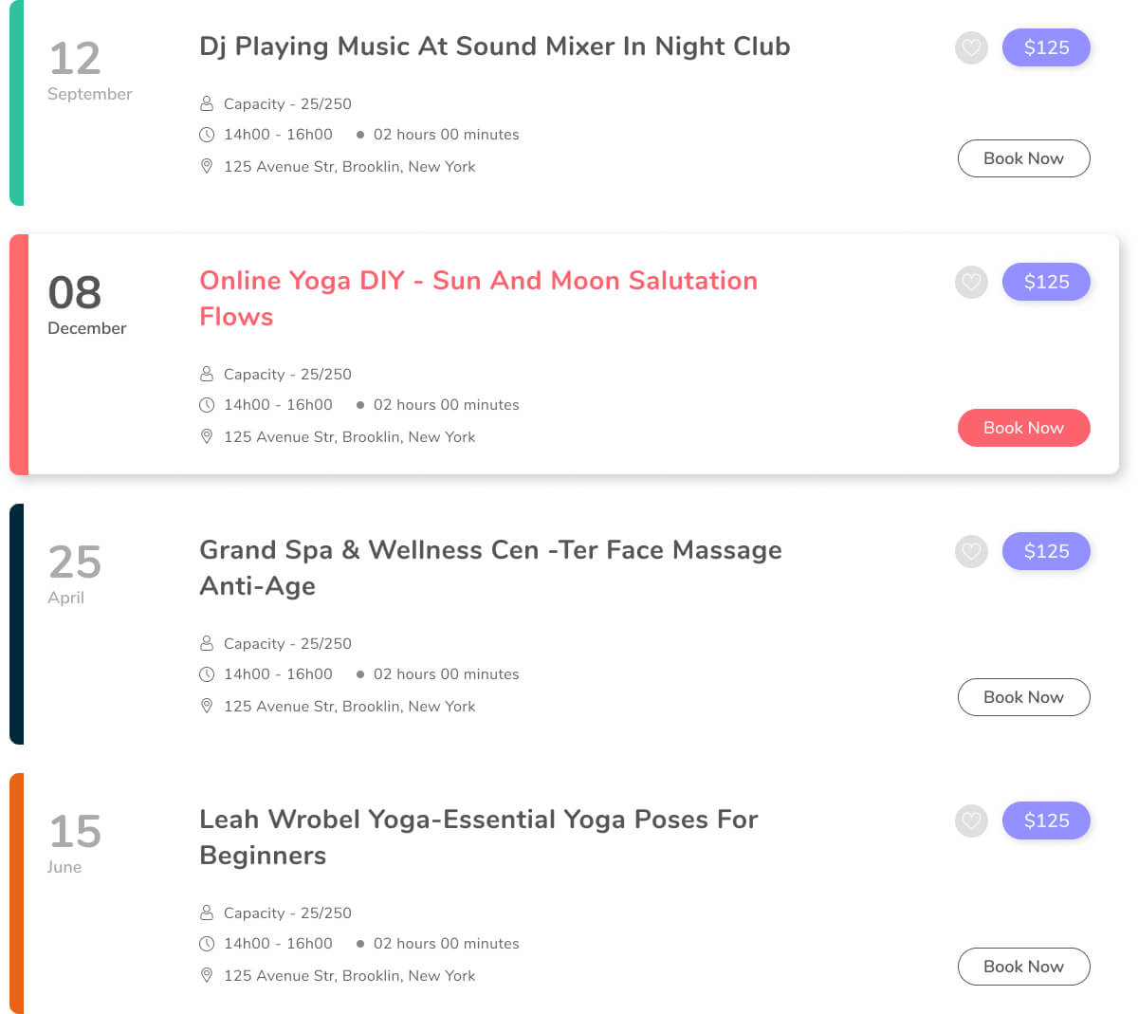This screenshot has width=1138, height=1014.
Task: Like the Grand Spa & Wellness event
Action: click(971, 551)
